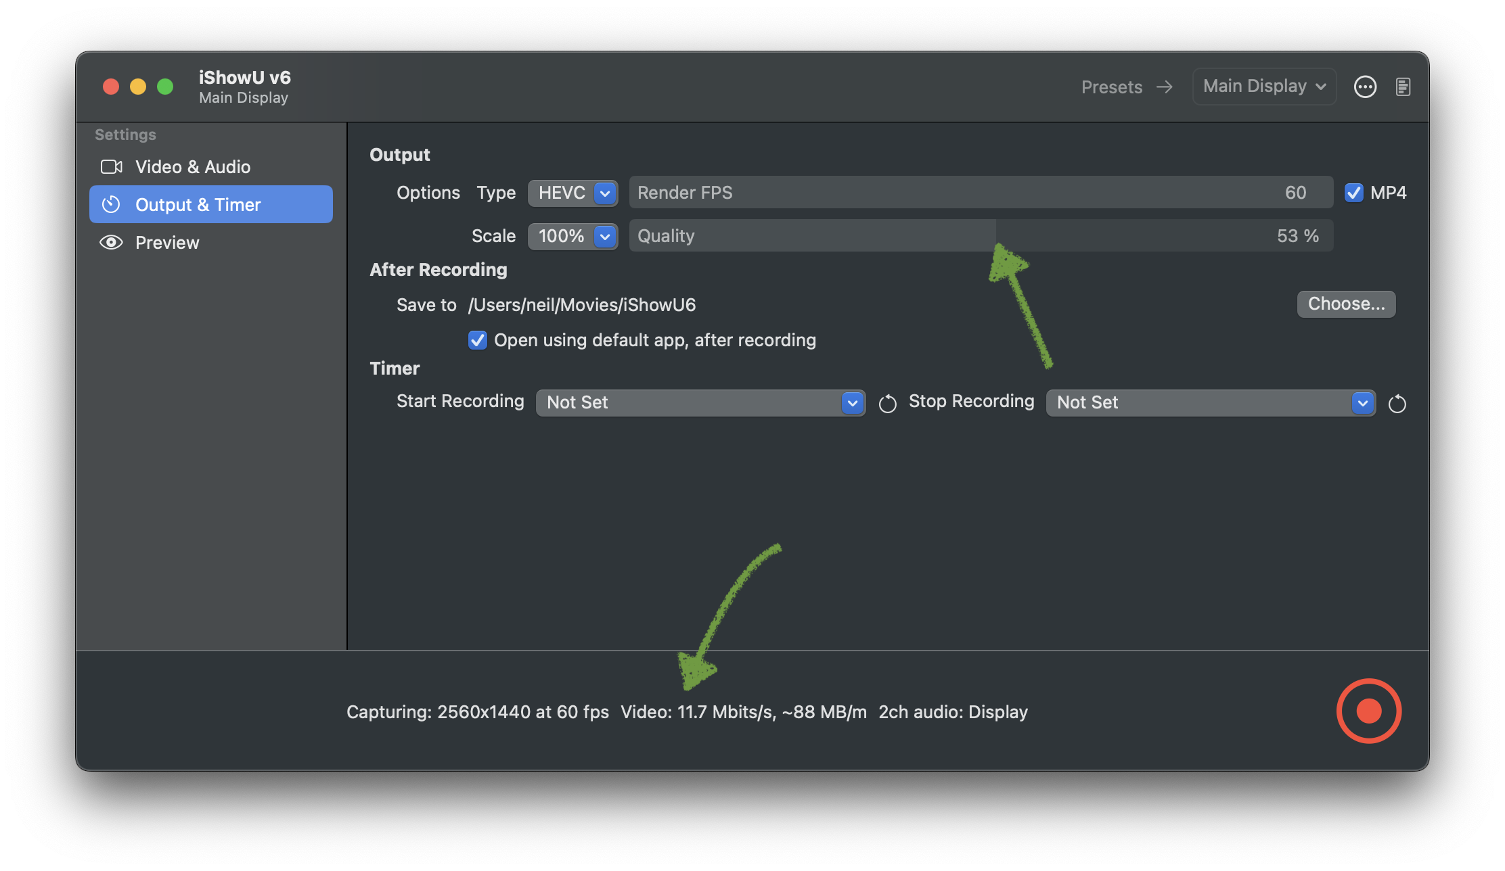Click the iShowU v6 window title
1505x871 pixels.
coord(245,77)
